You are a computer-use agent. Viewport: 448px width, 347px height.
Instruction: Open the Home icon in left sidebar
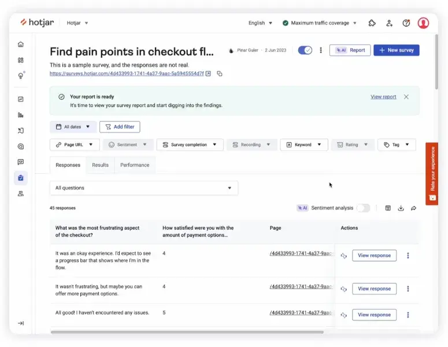[x=21, y=44]
